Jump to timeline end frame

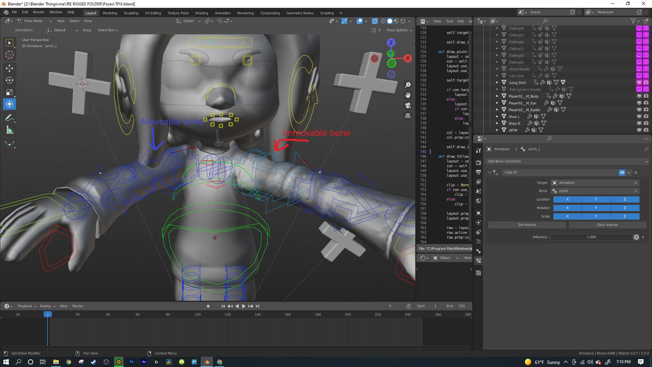click(257, 306)
